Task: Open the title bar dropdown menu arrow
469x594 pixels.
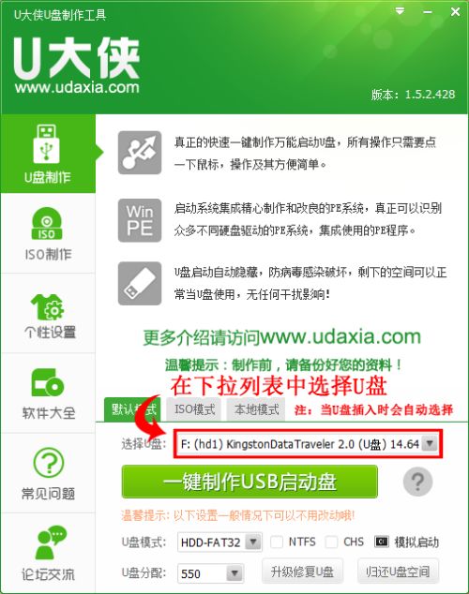Action: coord(400,11)
